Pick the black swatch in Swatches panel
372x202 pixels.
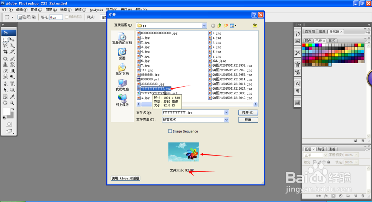pos(343,48)
